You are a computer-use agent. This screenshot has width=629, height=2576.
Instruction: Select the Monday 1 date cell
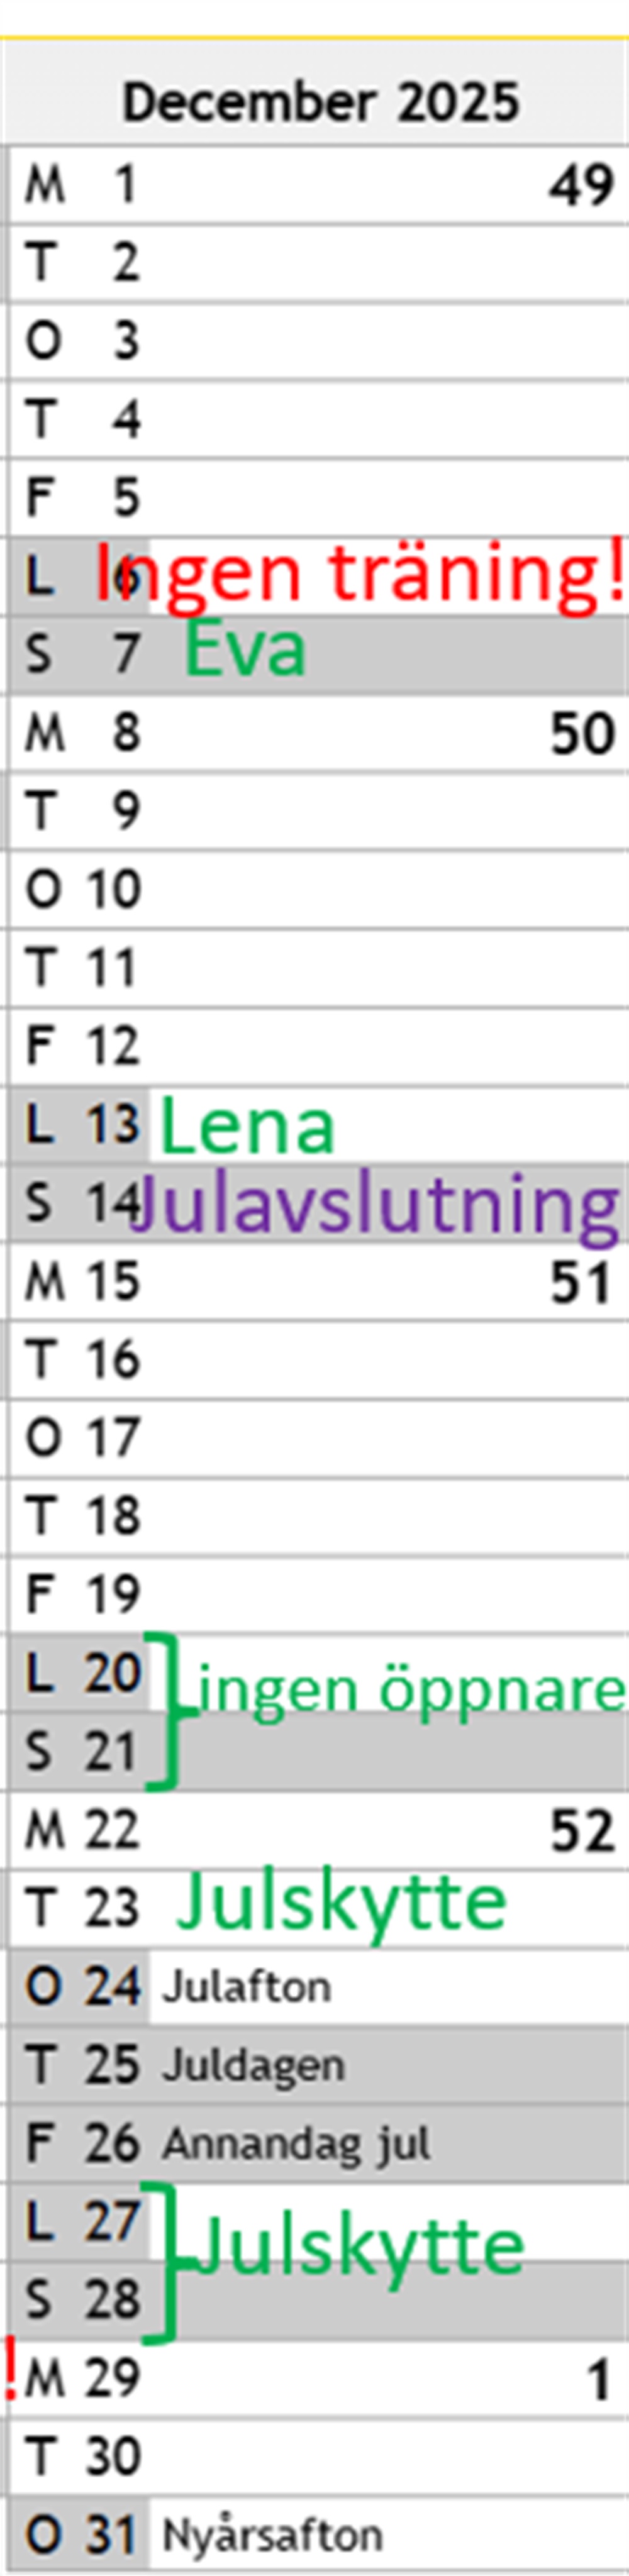point(80,185)
